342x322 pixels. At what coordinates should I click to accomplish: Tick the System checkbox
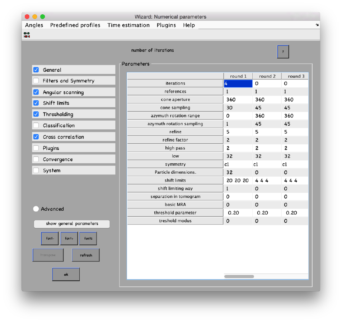coord(36,170)
